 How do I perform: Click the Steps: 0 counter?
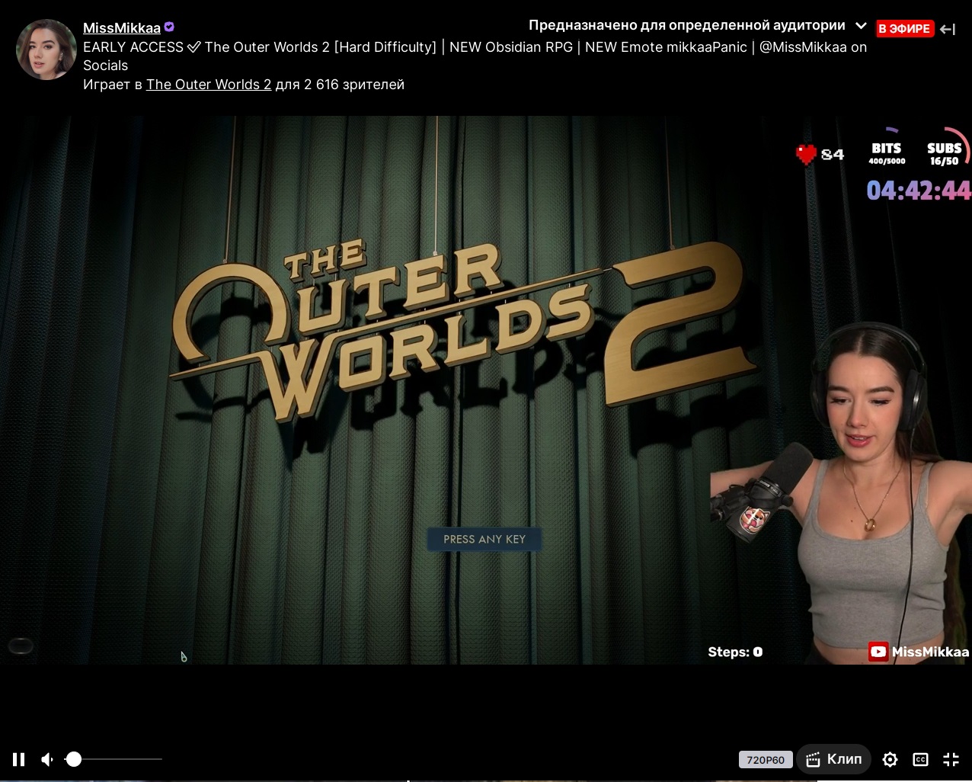[735, 652]
